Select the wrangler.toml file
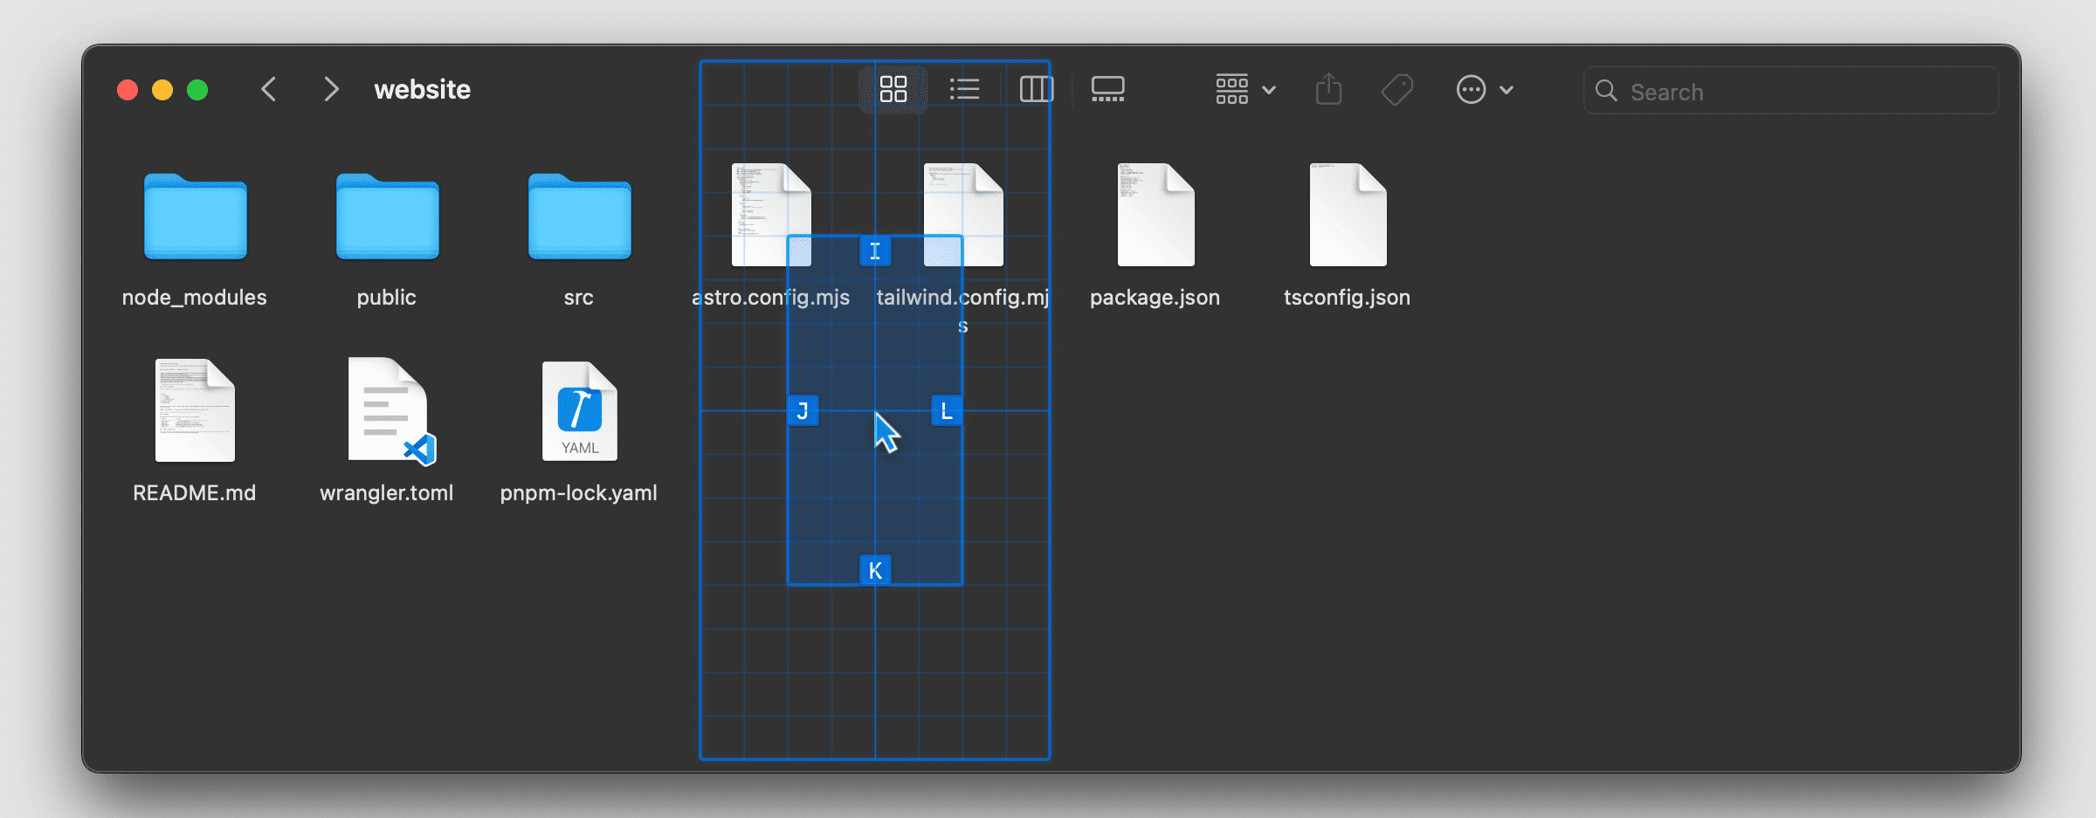Screen dimensions: 2096x818 [387, 410]
